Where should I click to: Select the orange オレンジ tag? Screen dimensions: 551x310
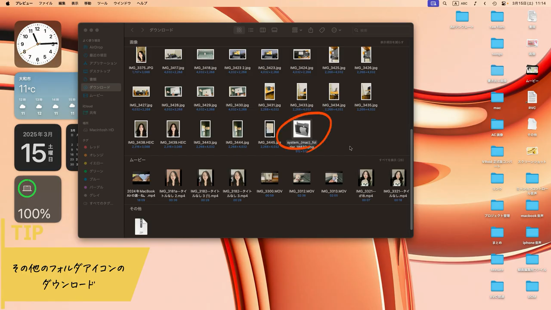click(96, 155)
